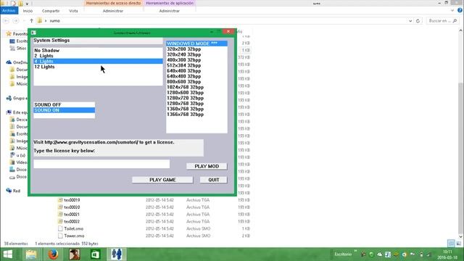Pick 320x240 32bpp resolution
Viewport: 464px width, 261px height.
(x=196, y=54)
